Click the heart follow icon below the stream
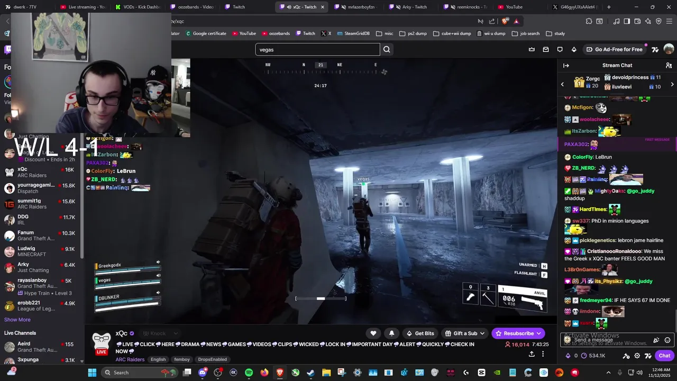The height and width of the screenshot is (381, 677). [373, 333]
